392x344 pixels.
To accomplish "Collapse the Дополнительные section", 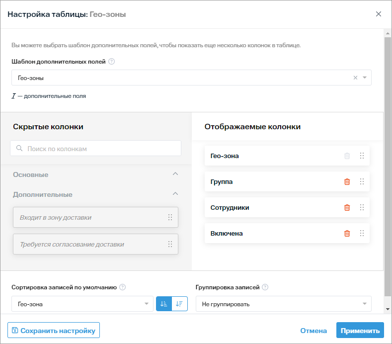I will pyautogui.click(x=175, y=194).
